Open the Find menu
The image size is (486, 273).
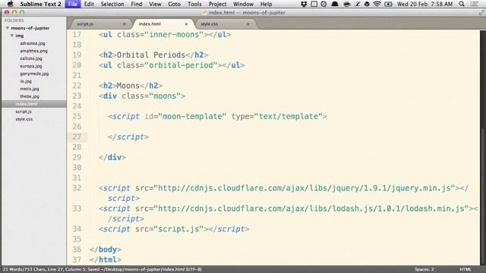pyautogui.click(x=137, y=4)
